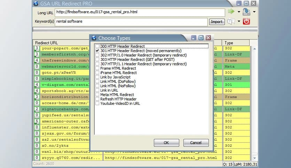Viewport: 291px width, 168px height.
Task: Select row sportsbook.ag/ctr
Action: click(x=65, y=91)
